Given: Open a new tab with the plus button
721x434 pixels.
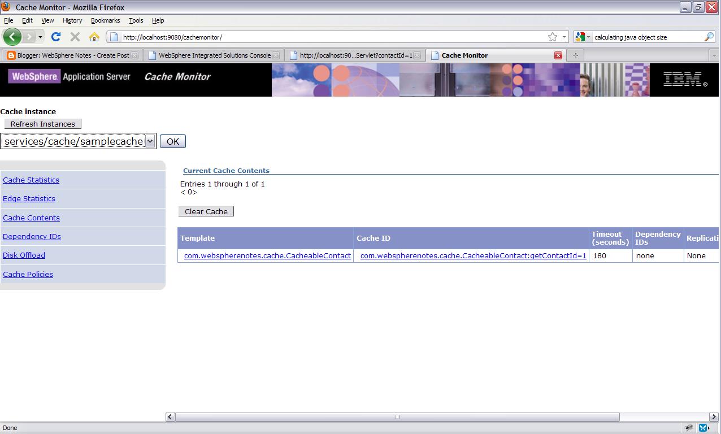Looking at the screenshot, I should 575,55.
